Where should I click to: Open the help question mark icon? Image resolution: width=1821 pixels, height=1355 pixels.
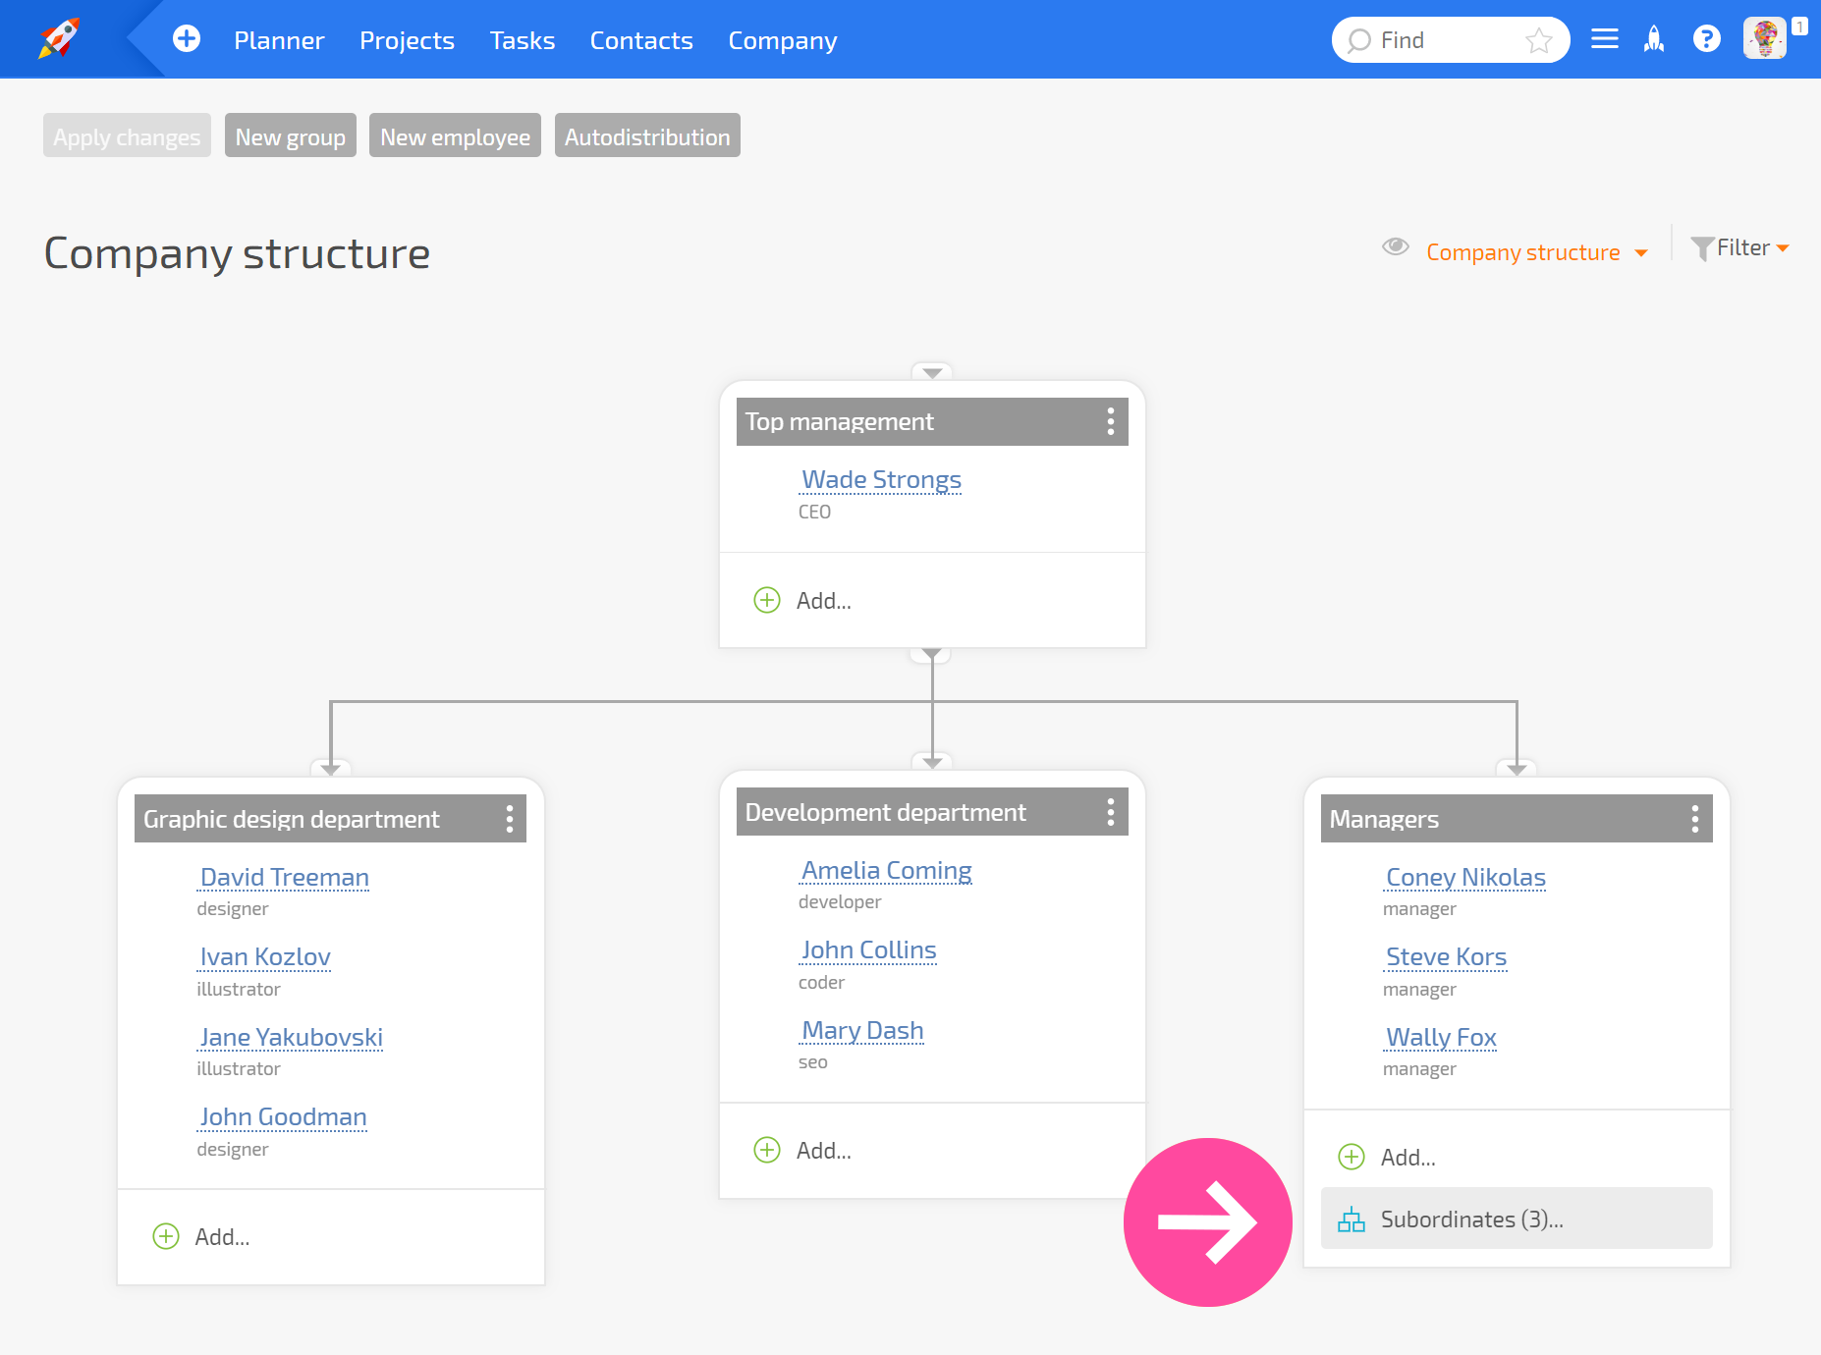click(x=1707, y=39)
